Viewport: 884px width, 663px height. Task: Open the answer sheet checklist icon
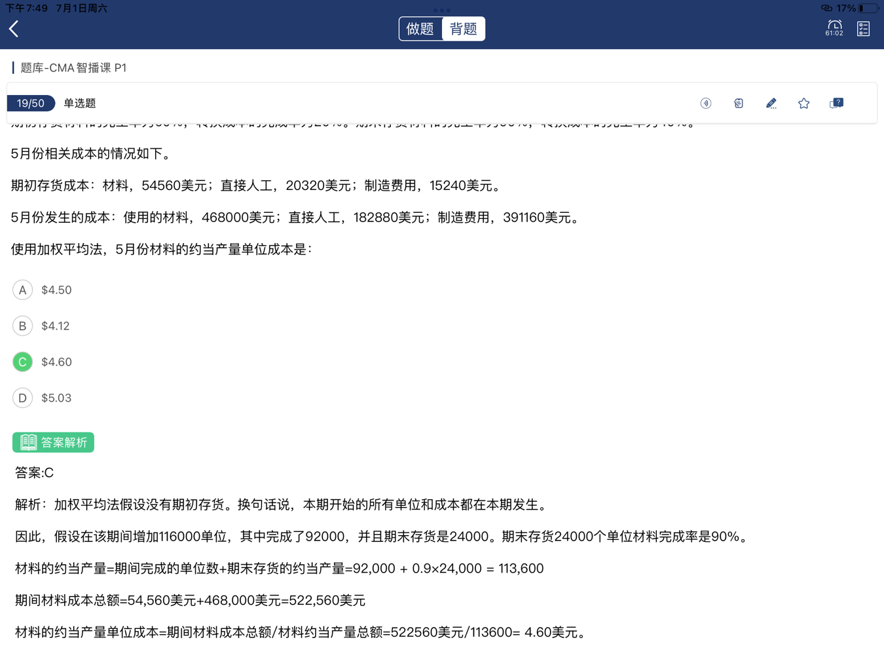click(863, 29)
